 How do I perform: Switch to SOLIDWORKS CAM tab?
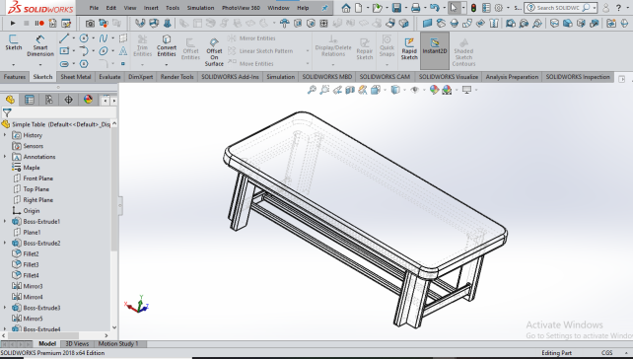pos(385,77)
